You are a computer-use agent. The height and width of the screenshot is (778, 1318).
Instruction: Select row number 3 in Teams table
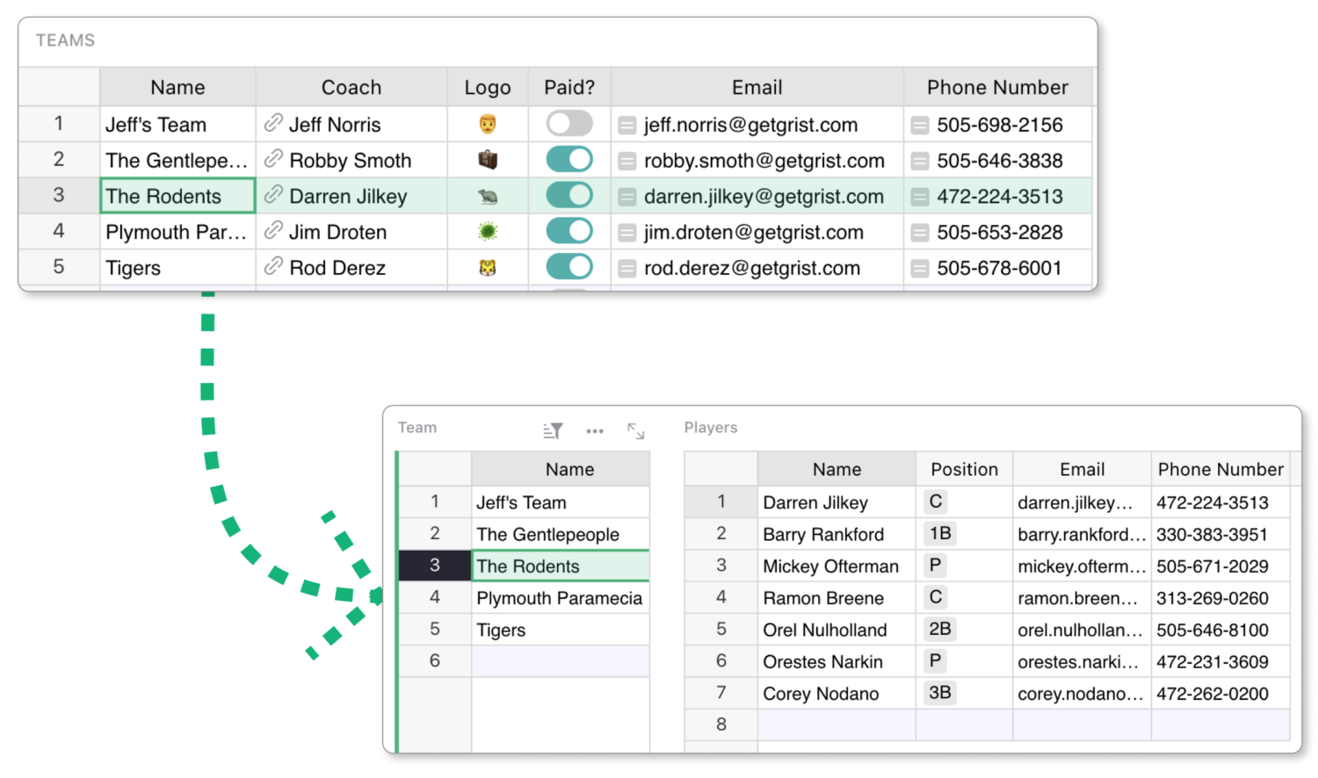59,195
